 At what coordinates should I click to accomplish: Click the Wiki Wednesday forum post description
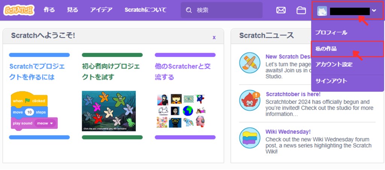(x=318, y=146)
